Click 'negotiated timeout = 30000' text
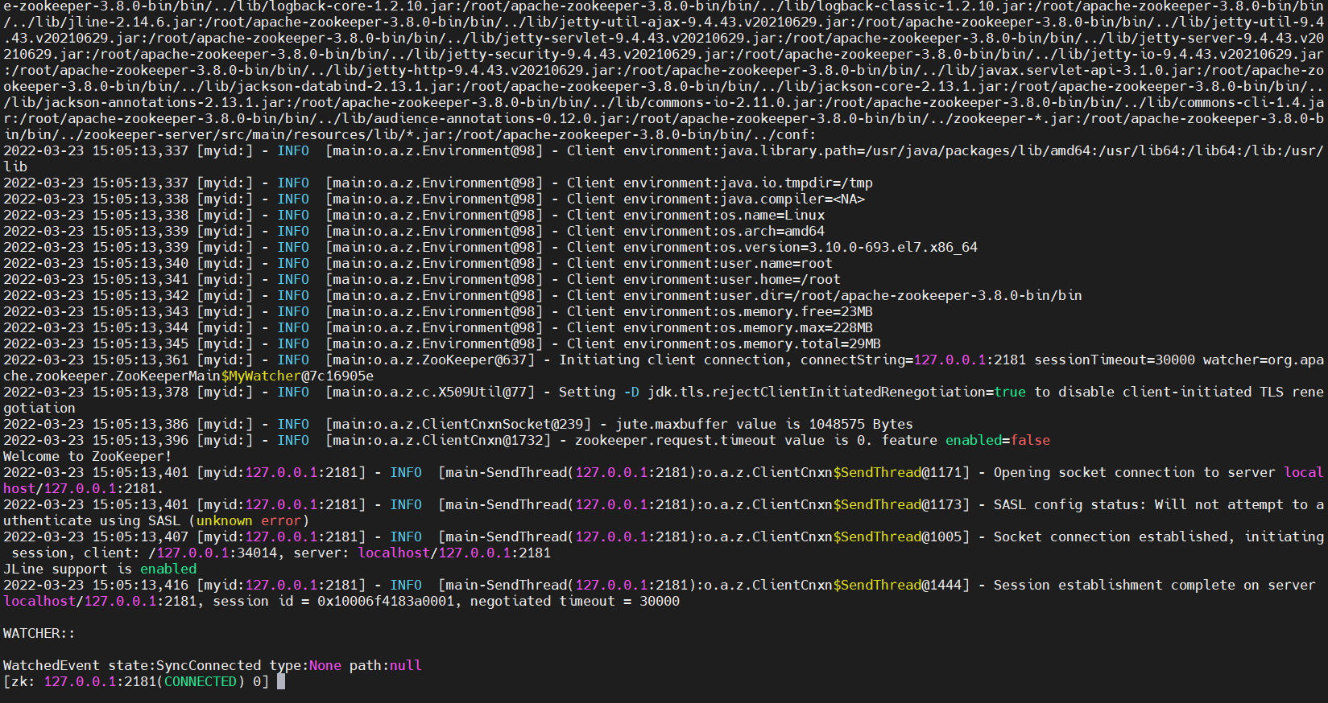 [x=575, y=601]
